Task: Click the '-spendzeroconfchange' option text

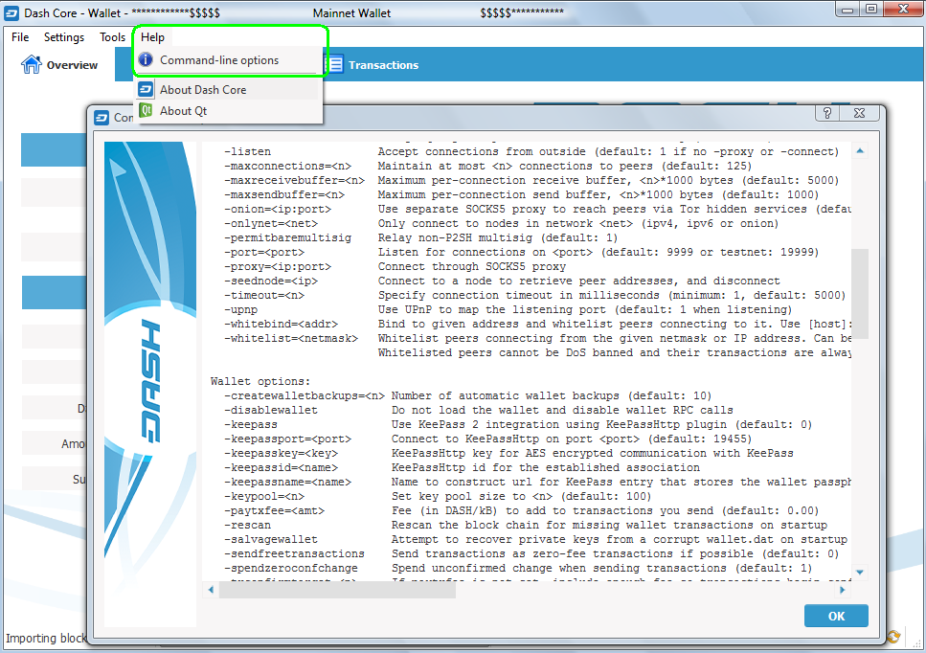Action: (x=290, y=568)
